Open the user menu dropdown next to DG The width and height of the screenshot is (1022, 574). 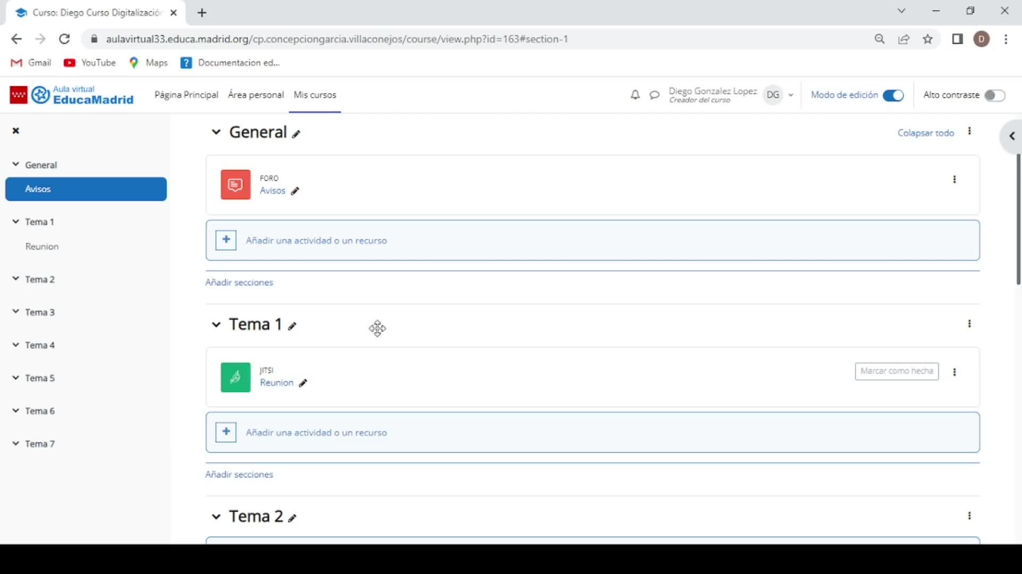pyautogui.click(x=791, y=95)
